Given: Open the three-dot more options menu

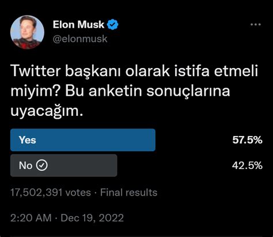Looking at the screenshot, I should pos(256,25).
